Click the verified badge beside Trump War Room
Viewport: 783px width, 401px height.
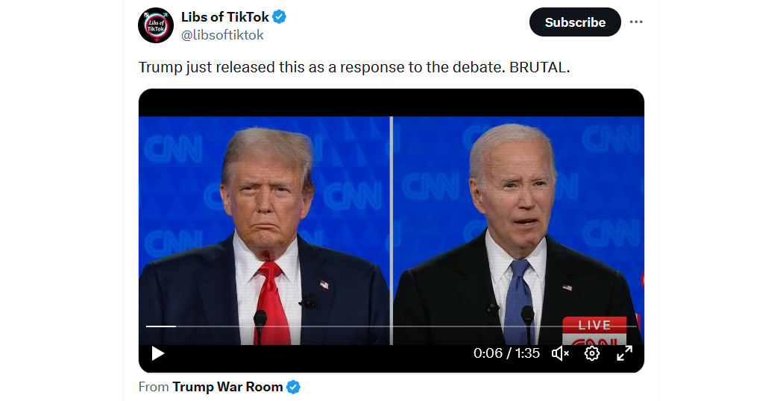coord(294,387)
